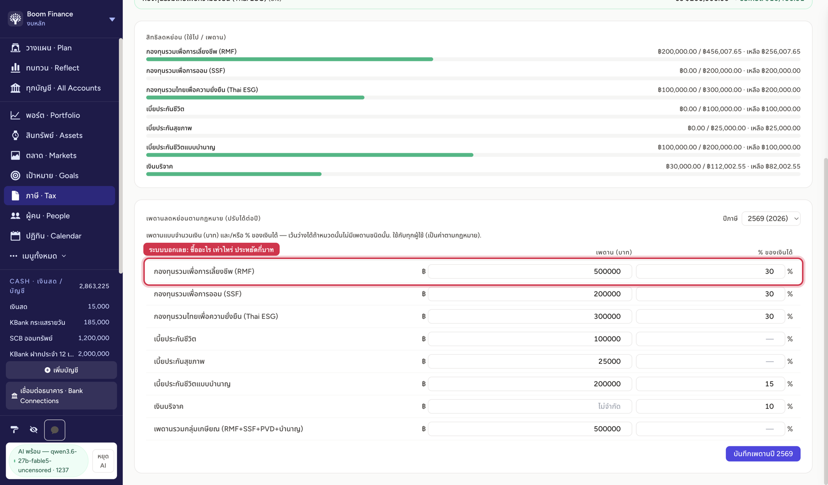Click the เงินบริจาค ฿30,000.00 / ฿112,002.55 amounts
This screenshot has width=828, height=485.
733,166
